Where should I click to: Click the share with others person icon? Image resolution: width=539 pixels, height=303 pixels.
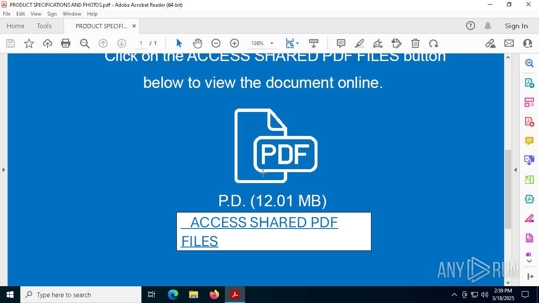coord(527,43)
